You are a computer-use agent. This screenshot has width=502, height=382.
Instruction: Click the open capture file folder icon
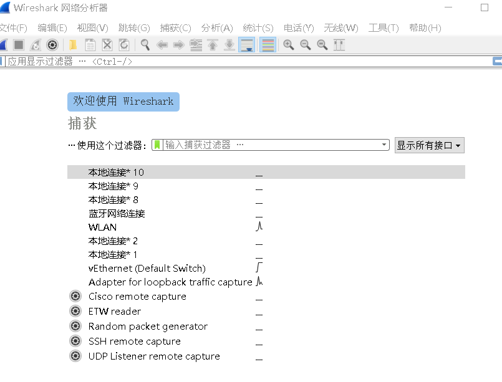[74, 45]
